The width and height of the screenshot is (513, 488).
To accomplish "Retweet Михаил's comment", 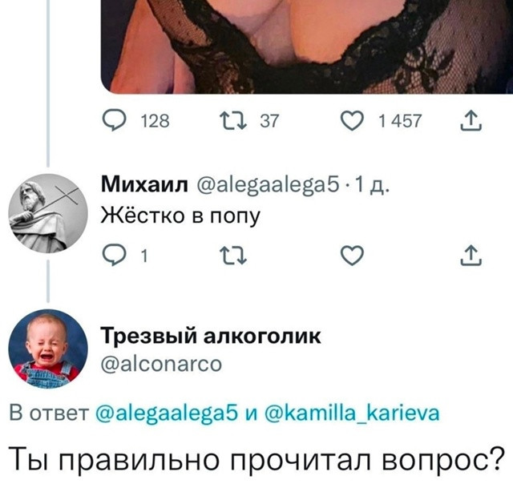I will tap(233, 255).
